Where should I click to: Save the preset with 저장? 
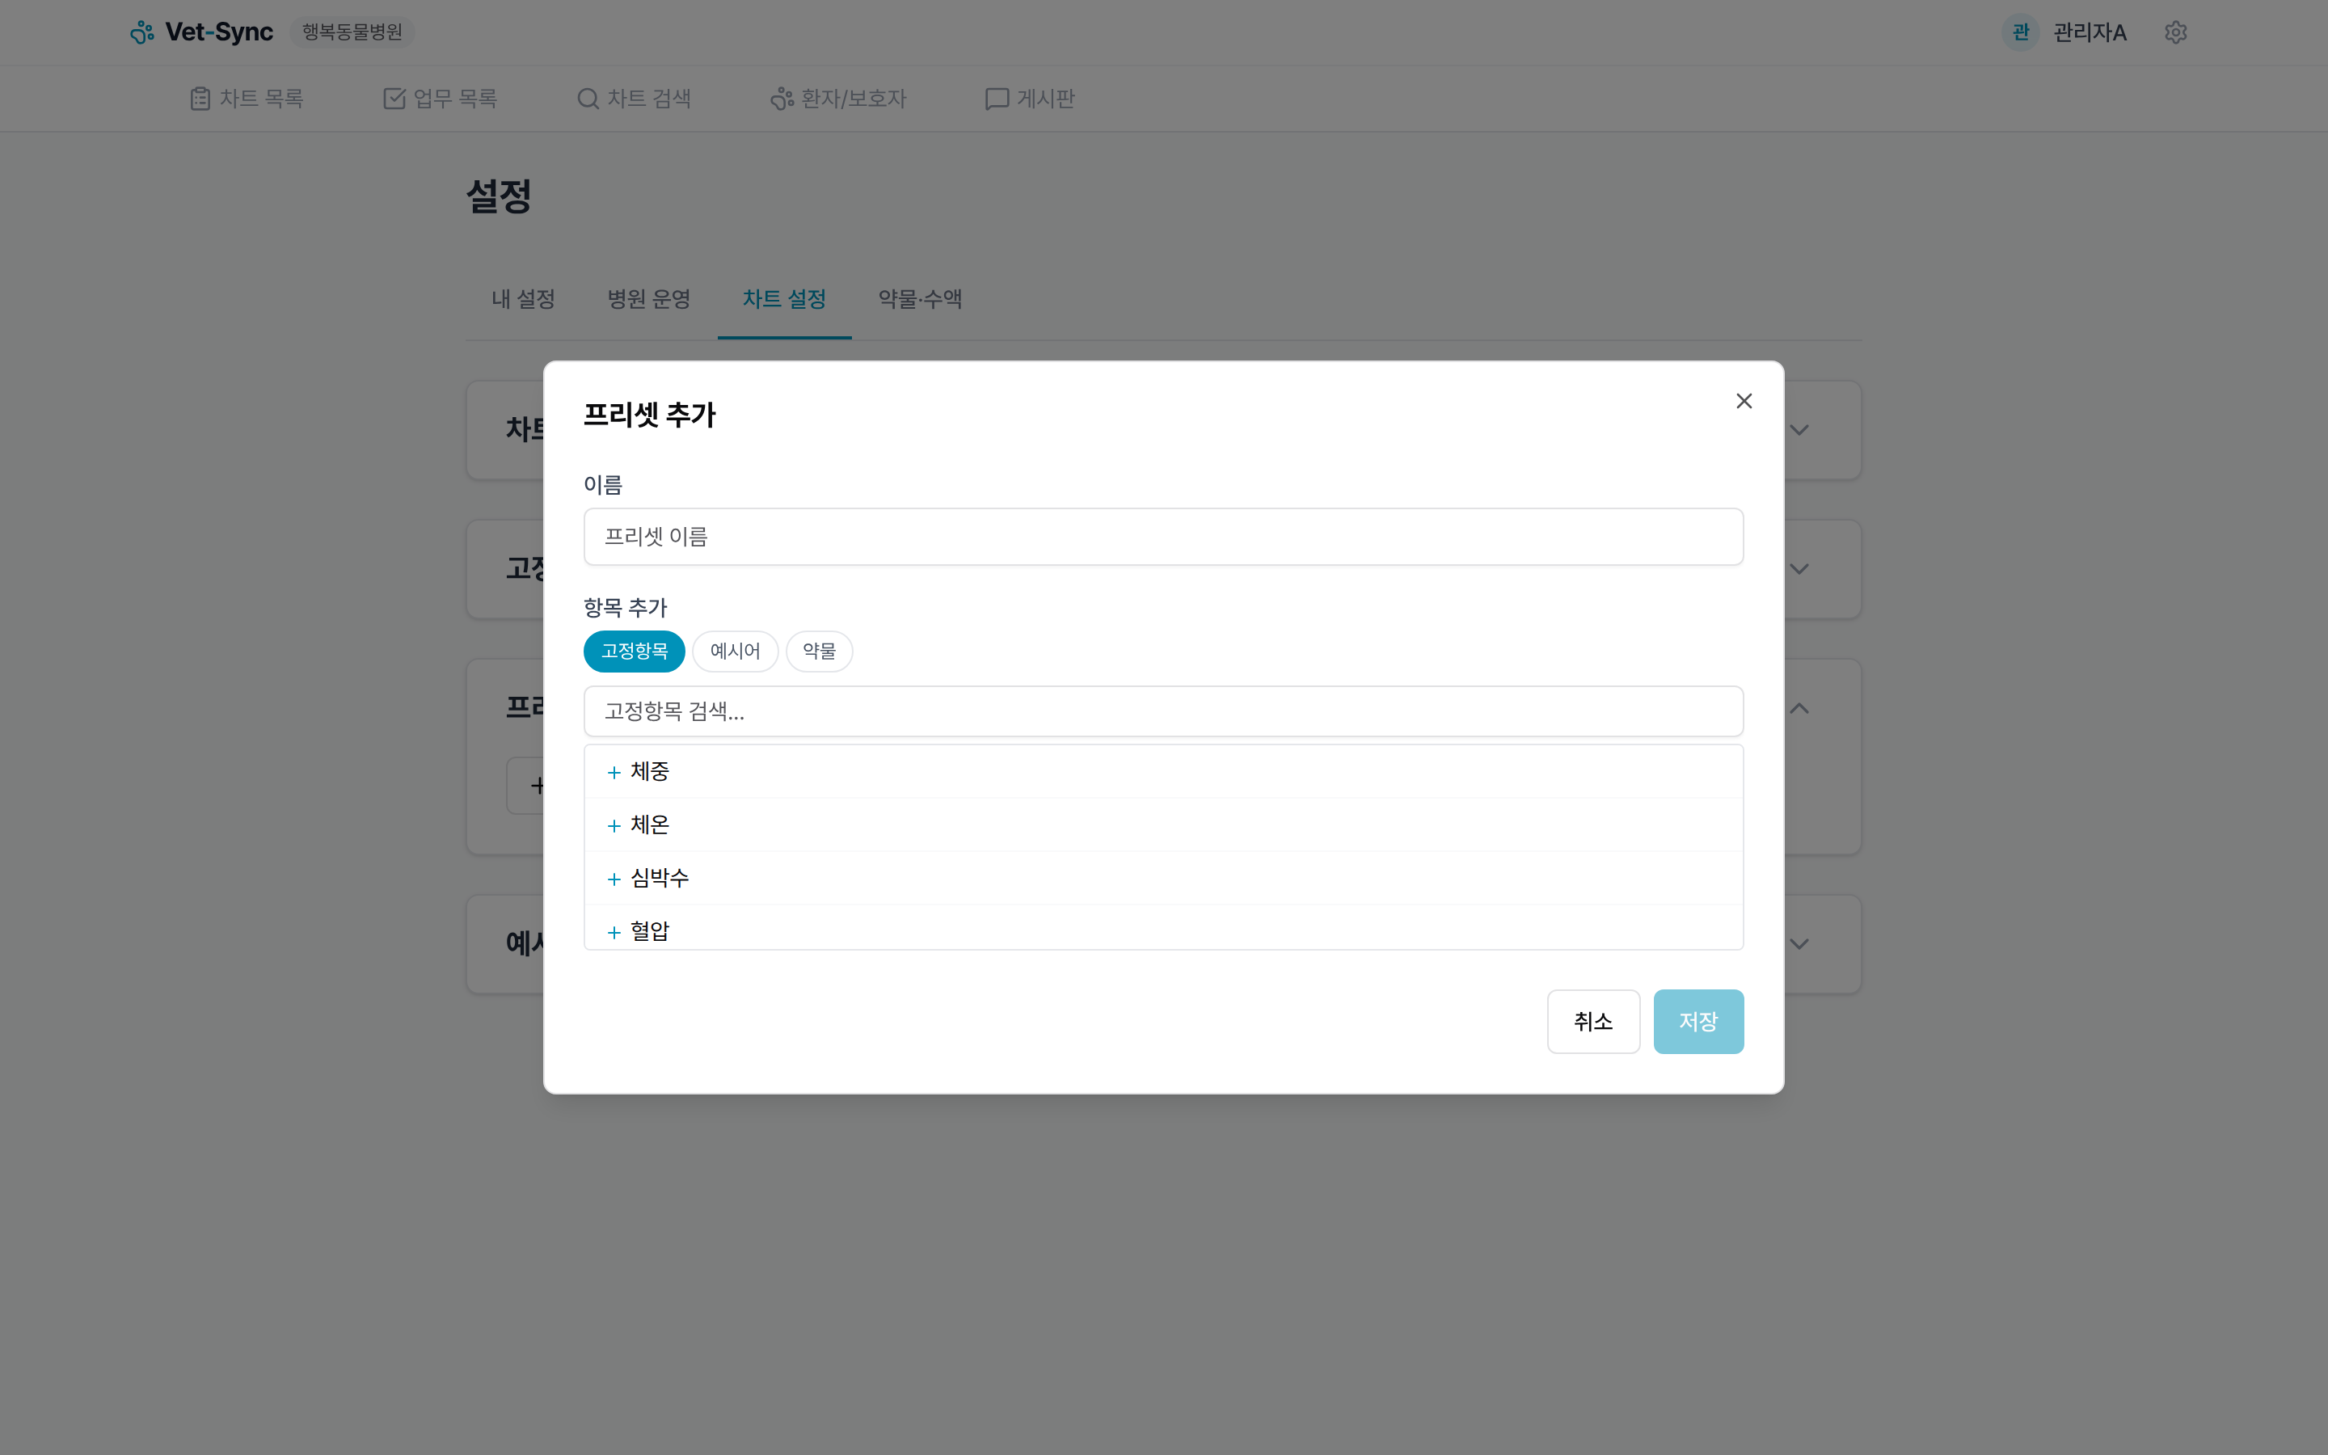pyautogui.click(x=1697, y=1021)
